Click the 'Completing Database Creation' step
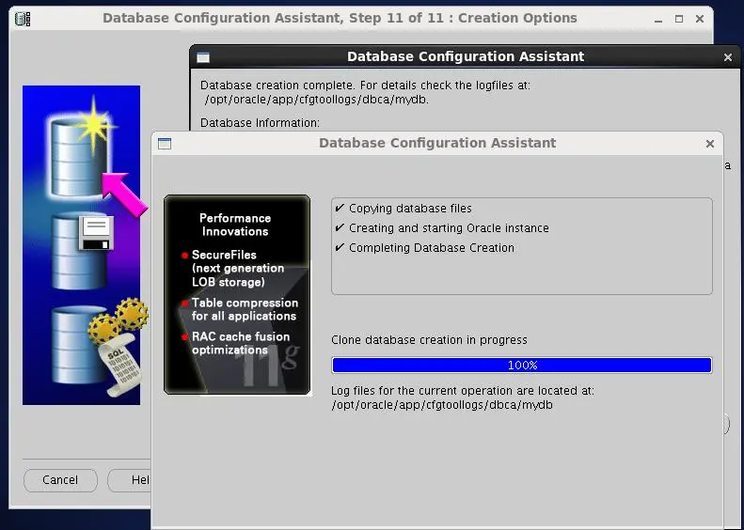Screen dimensions: 744x530 [x=424, y=248]
